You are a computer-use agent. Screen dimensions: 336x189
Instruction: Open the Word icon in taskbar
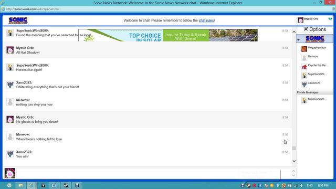(x=54, y=185)
